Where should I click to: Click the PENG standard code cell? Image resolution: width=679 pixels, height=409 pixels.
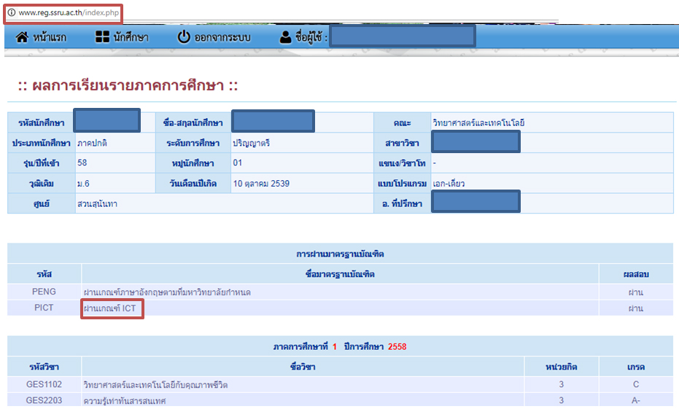click(44, 292)
